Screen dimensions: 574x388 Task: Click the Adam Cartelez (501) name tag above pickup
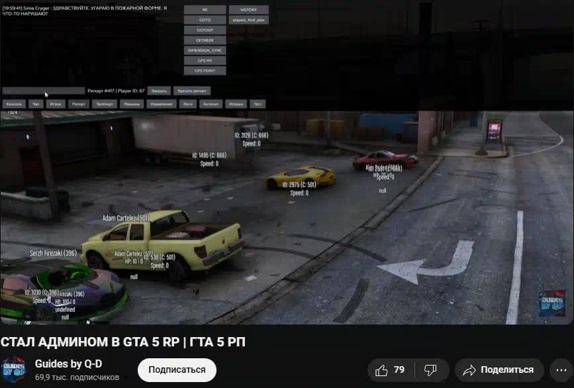[x=126, y=218]
